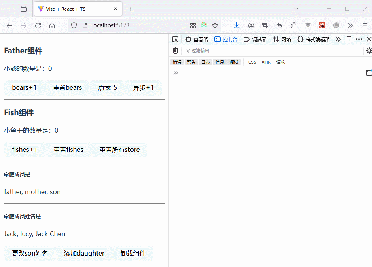Image resolution: width=372 pixels, height=267 pixels.
Task: Open the list all tabs dropdown arrow
Action: coord(296,9)
